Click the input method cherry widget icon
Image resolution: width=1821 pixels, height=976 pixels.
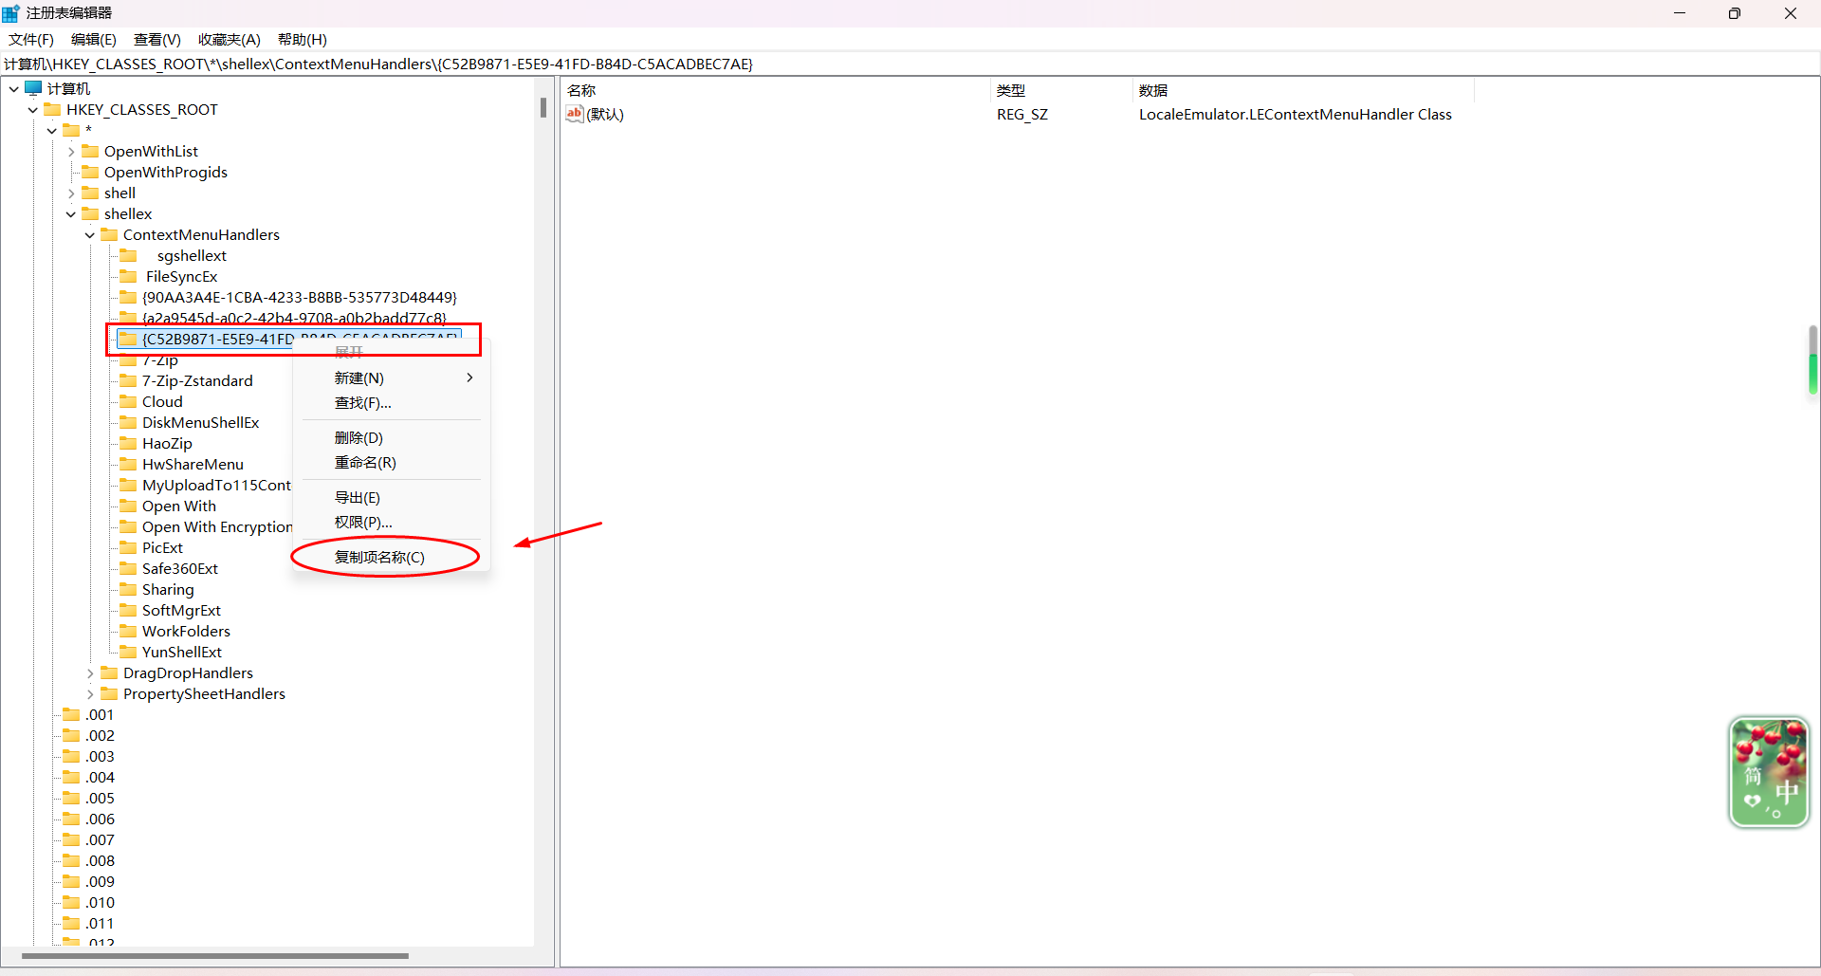[1769, 772]
